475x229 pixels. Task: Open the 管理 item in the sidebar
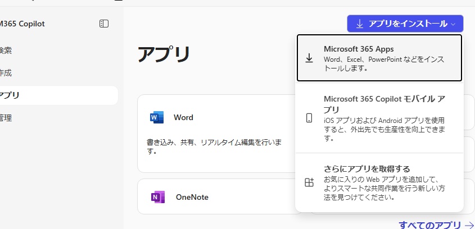click(x=6, y=118)
